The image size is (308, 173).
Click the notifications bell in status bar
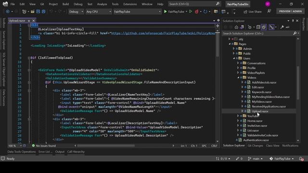pos(301,159)
